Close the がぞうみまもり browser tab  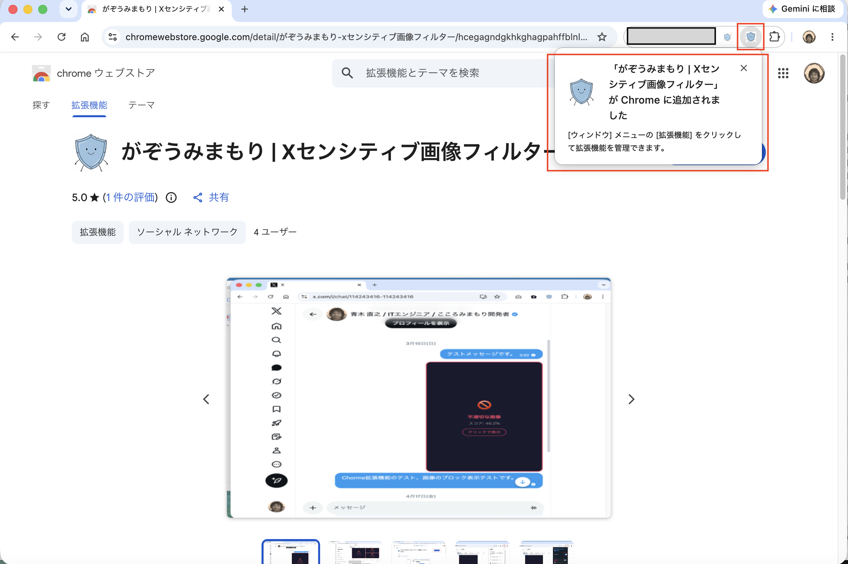(x=221, y=9)
